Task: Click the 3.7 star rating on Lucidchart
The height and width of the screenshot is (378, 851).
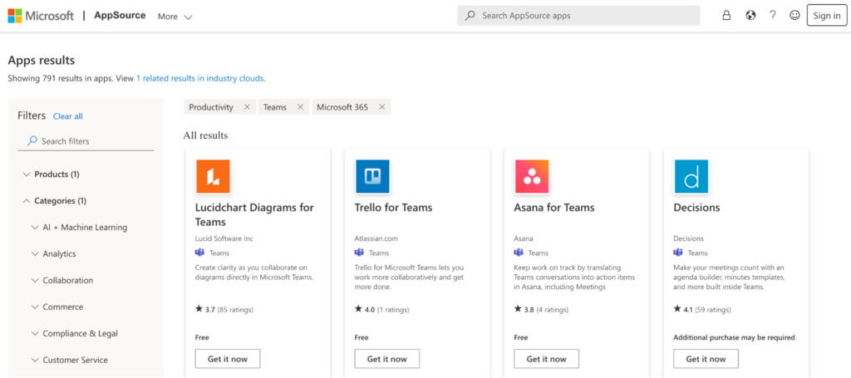Action: pyautogui.click(x=205, y=309)
